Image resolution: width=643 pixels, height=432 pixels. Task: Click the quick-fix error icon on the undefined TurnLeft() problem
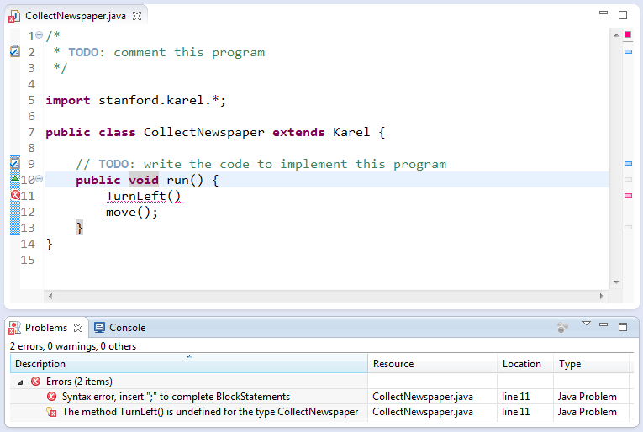pyautogui.click(x=52, y=412)
